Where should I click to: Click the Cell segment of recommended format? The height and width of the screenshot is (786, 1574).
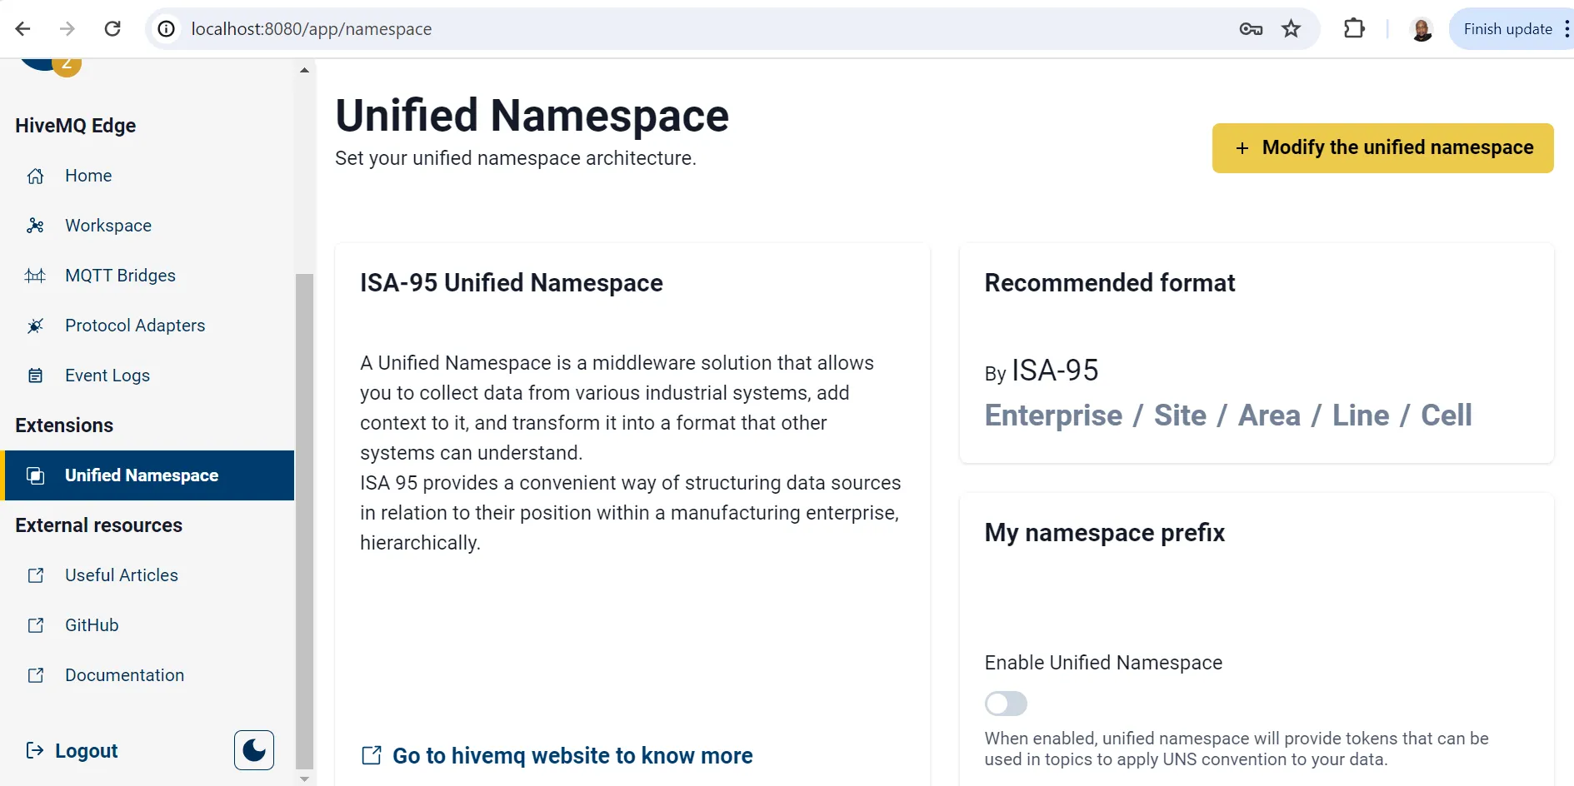click(x=1447, y=415)
